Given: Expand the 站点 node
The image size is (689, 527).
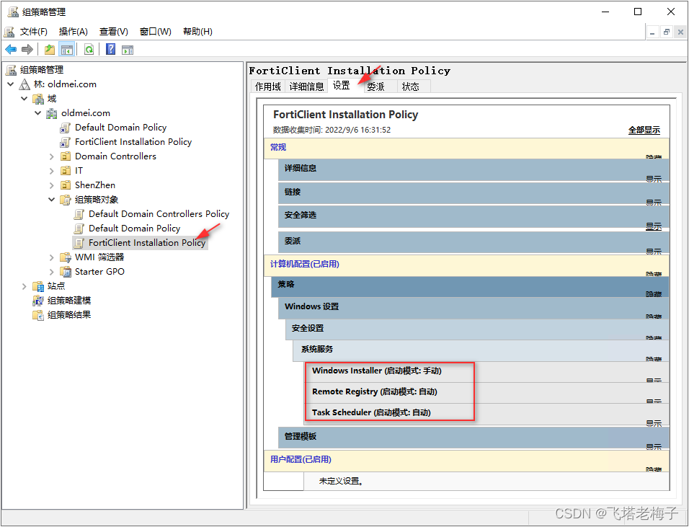Looking at the screenshot, I should point(25,287).
